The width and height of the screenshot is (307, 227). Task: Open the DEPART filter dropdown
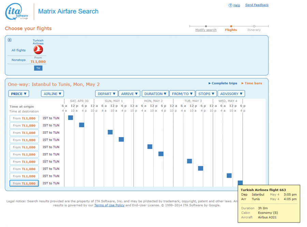pyautogui.click(x=106, y=94)
